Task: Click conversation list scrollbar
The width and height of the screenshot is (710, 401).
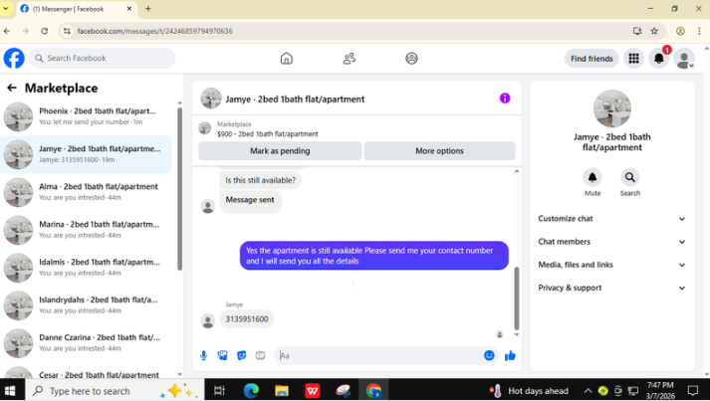Action: (180, 189)
